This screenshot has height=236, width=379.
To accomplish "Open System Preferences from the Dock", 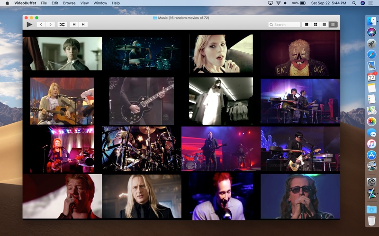I will [371, 182].
